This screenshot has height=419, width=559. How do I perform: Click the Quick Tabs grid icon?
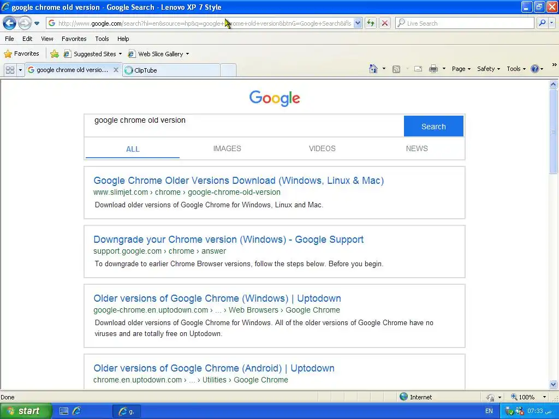(10, 70)
